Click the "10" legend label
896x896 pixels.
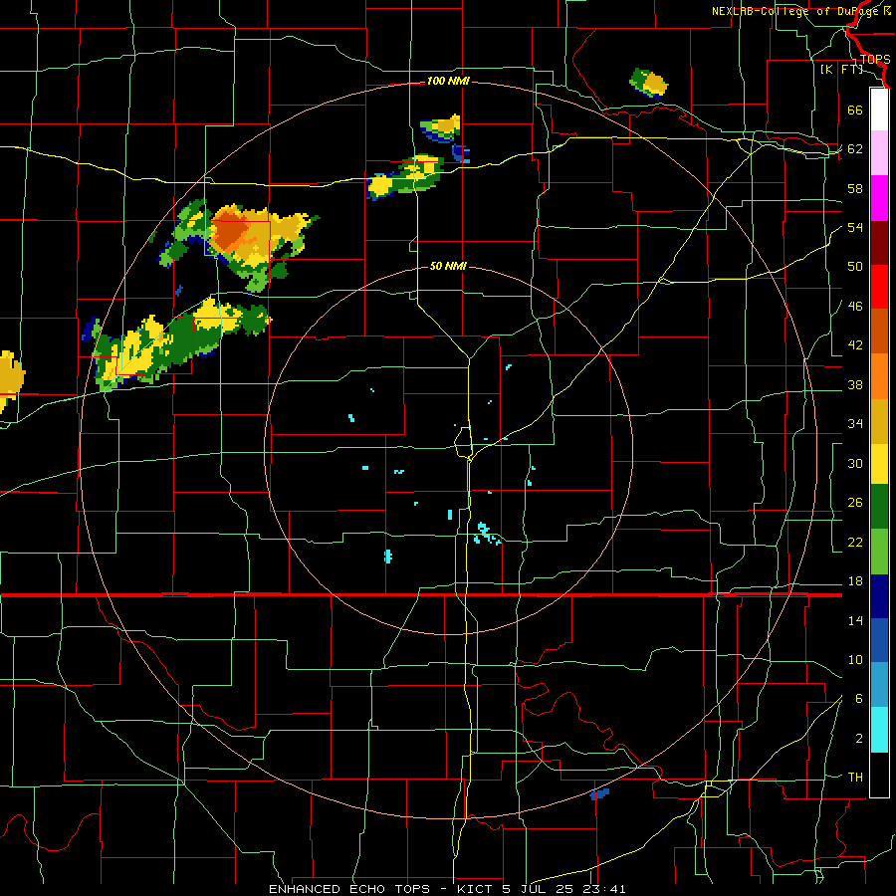(855, 659)
